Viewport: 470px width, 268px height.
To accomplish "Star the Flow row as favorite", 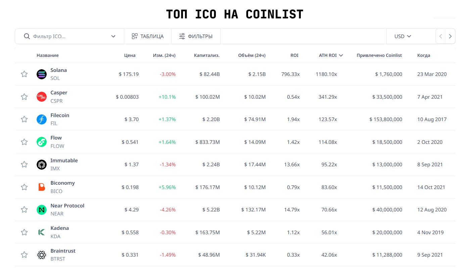I will (x=24, y=142).
